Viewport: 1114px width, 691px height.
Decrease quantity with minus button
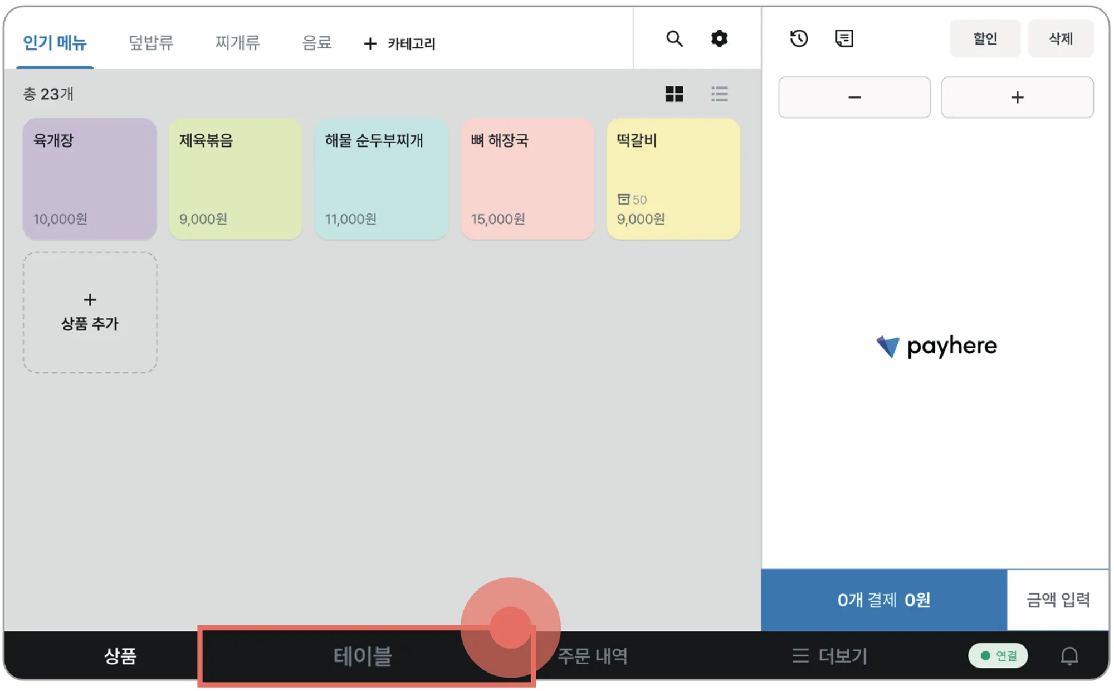point(854,98)
